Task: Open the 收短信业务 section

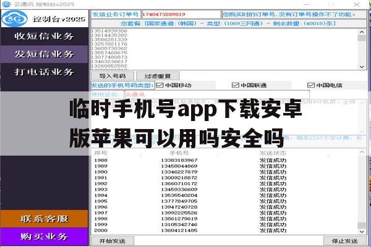Action: click(45, 36)
